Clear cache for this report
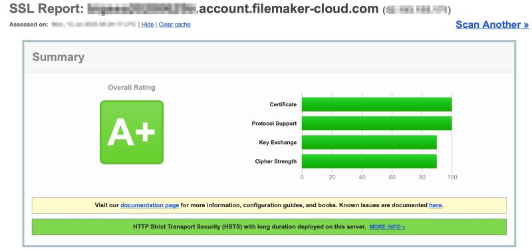Screen dimensions: 532x251 click(x=174, y=25)
